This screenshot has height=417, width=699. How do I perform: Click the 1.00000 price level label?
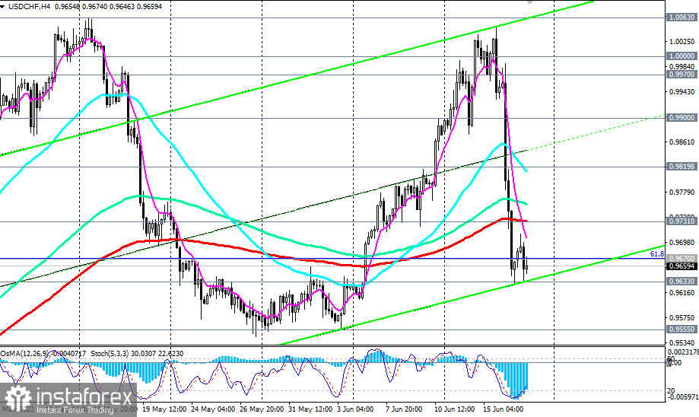click(682, 56)
